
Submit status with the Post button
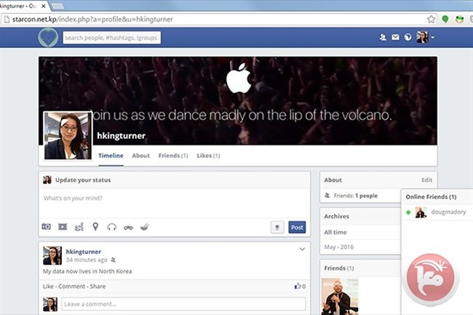coord(297,227)
